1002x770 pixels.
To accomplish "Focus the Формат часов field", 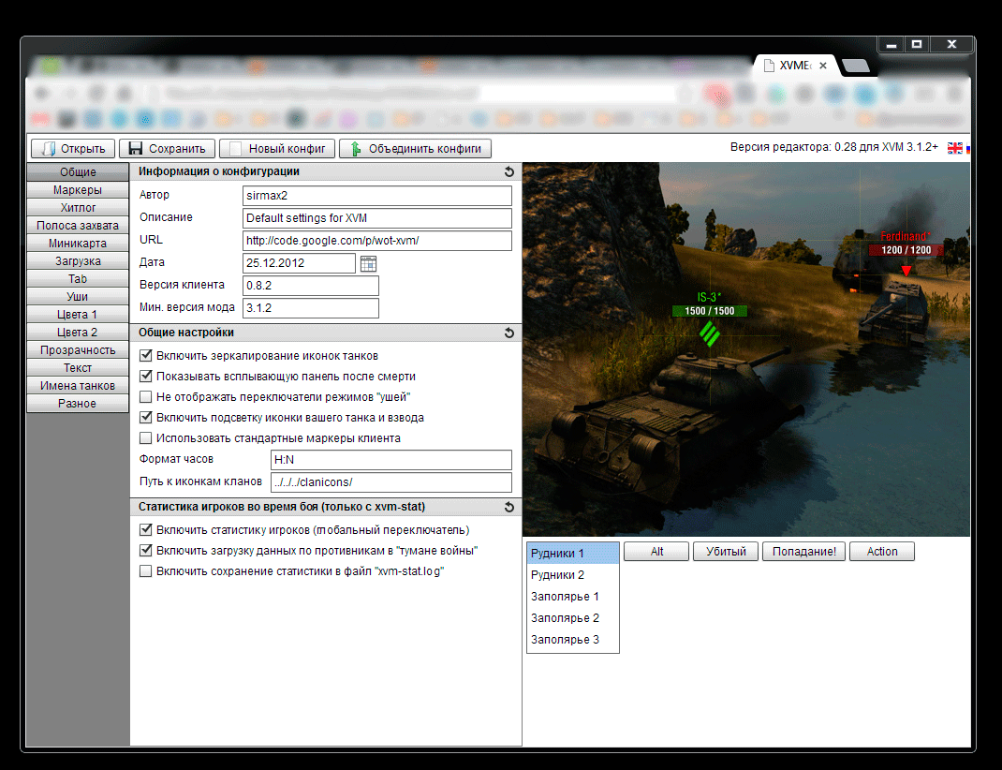I will [391, 459].
